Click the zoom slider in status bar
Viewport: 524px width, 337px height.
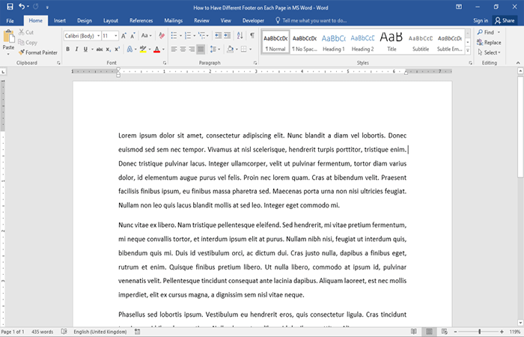coord(480,331)
